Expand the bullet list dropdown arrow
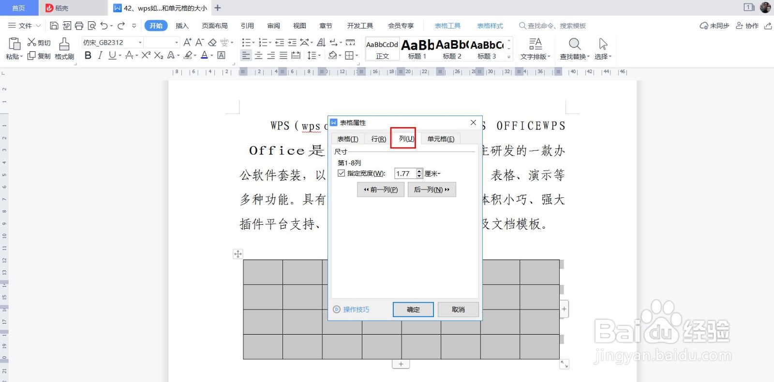The width and height of the screenshot is (774, 382). tap(253, 43)
